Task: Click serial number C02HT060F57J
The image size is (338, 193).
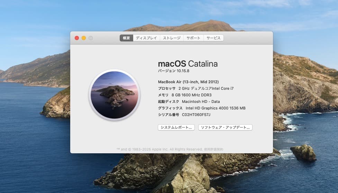Action: (196, 115)
